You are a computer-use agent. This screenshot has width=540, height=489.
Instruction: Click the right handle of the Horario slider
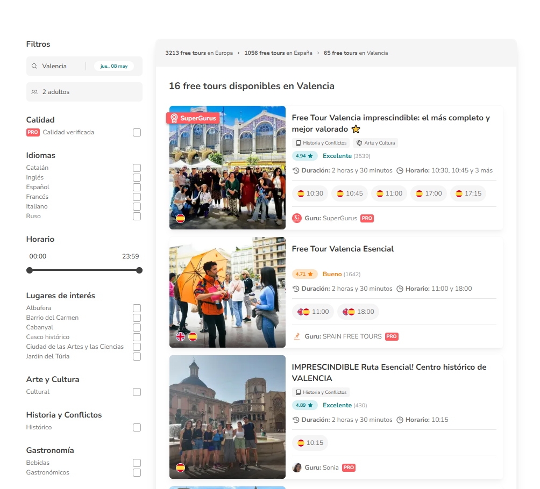coord(139,270)
